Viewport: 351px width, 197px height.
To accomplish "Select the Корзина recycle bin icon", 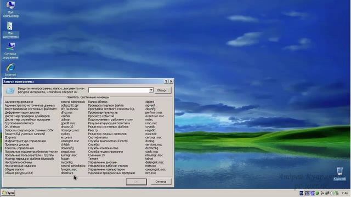I will [339, 174].
